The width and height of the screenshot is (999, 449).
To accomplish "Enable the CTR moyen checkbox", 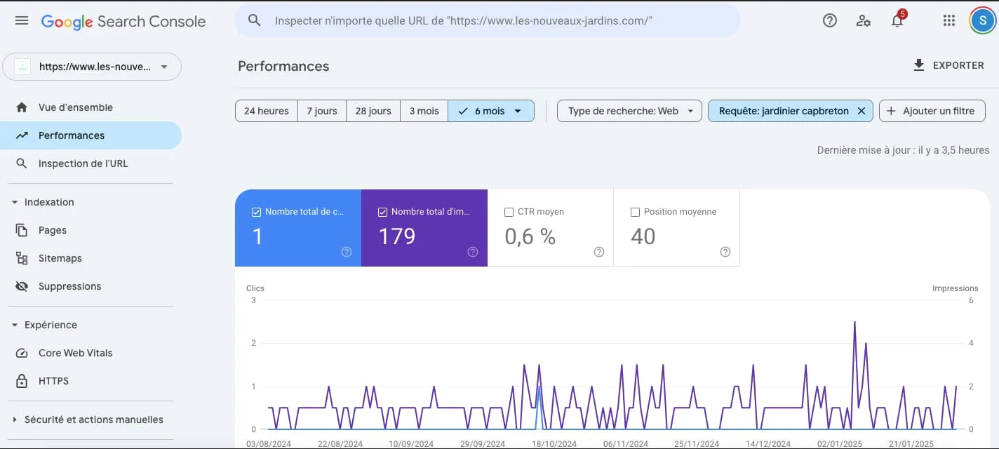I will click(x=509, y=212).
